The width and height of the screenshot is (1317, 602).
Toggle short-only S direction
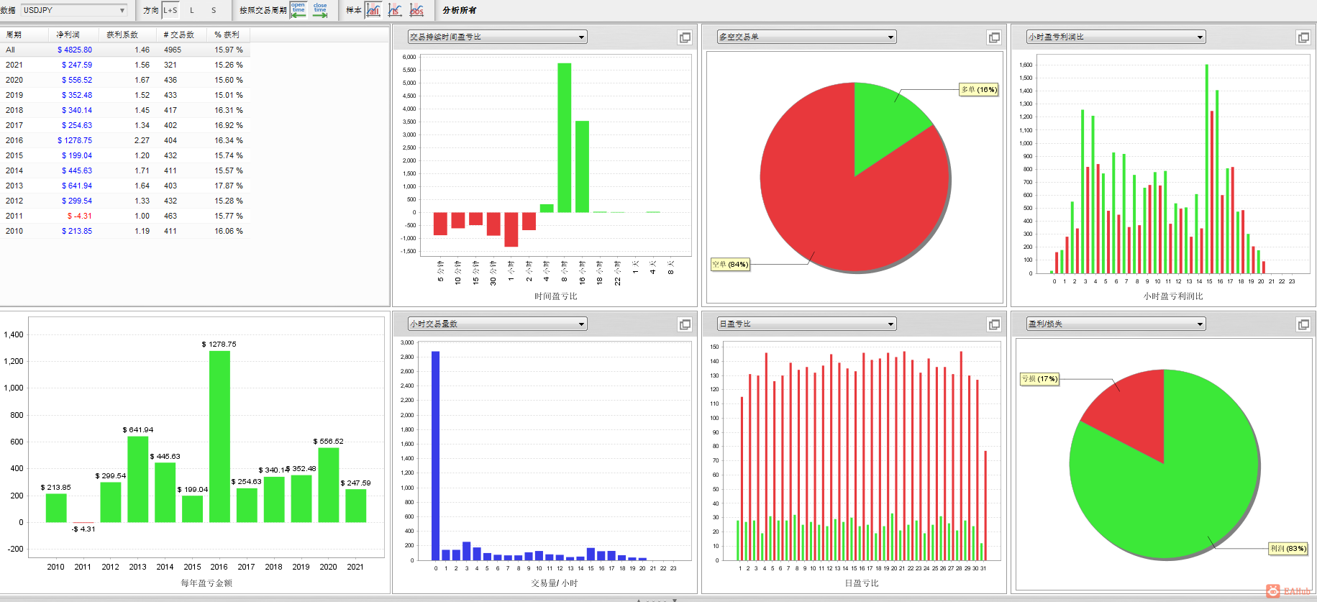[214, 10]
